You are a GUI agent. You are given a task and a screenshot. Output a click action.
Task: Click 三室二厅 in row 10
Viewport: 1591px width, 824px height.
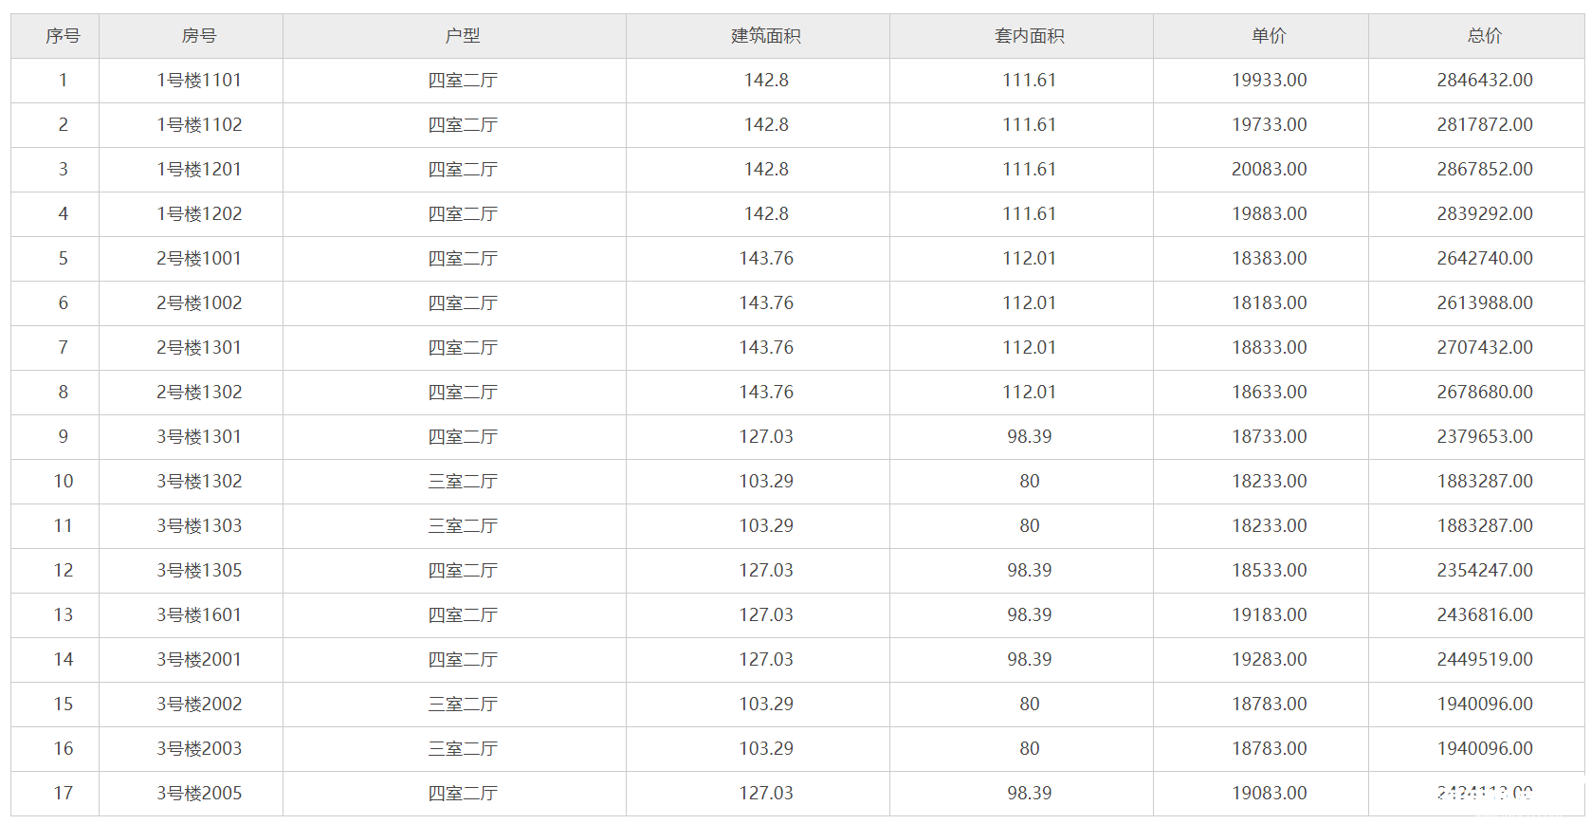point(463,482)
